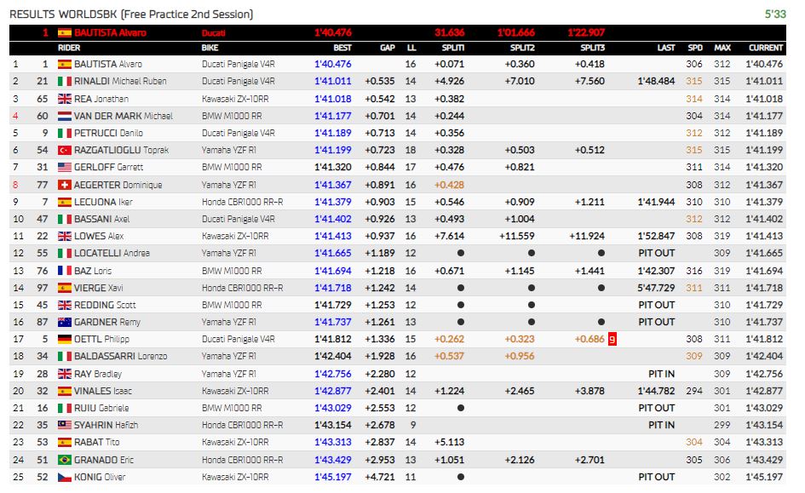
Task: Click last lap time 5'47.729 for VIERGE
Action: coord(656,288)
